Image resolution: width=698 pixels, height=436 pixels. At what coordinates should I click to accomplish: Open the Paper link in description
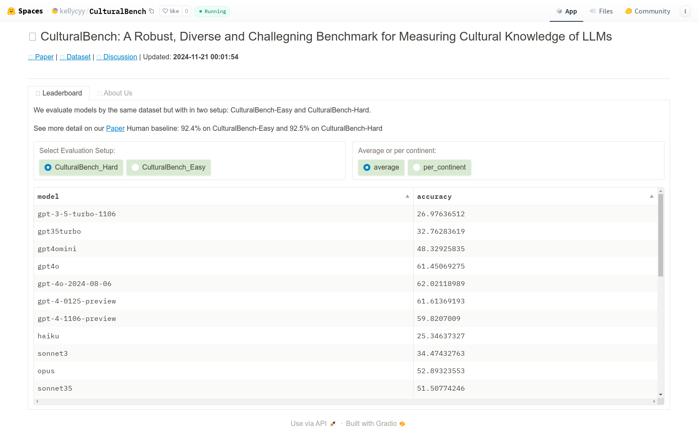click(115, 128)
